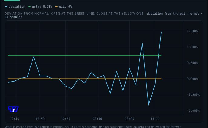
Task: Click the 'What is earned here' paragraph
Action: point(93,127)
